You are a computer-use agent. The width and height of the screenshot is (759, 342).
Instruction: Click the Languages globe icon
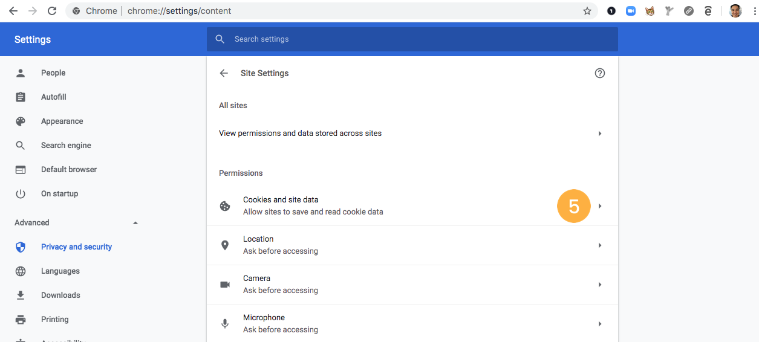(21, 271)
